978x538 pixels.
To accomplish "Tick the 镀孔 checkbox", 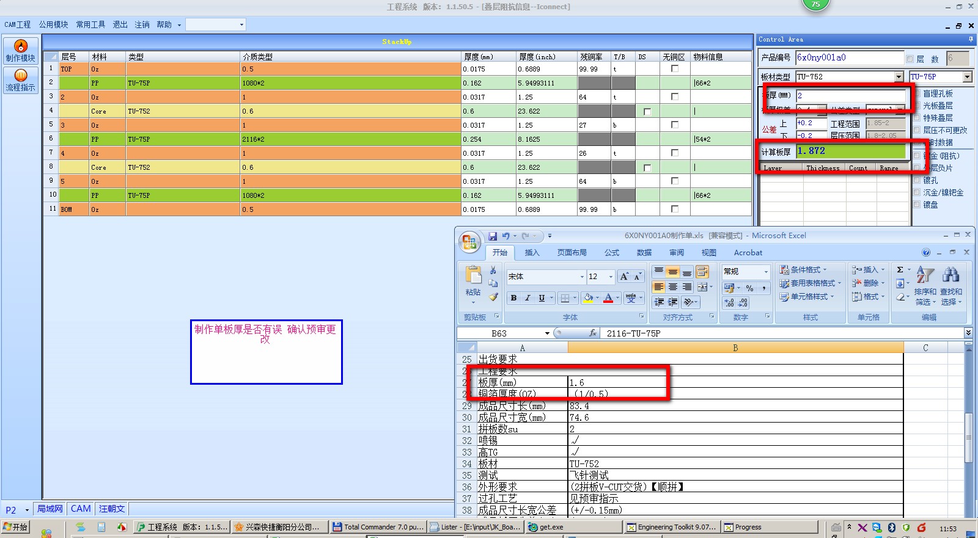I will point(917,180).
